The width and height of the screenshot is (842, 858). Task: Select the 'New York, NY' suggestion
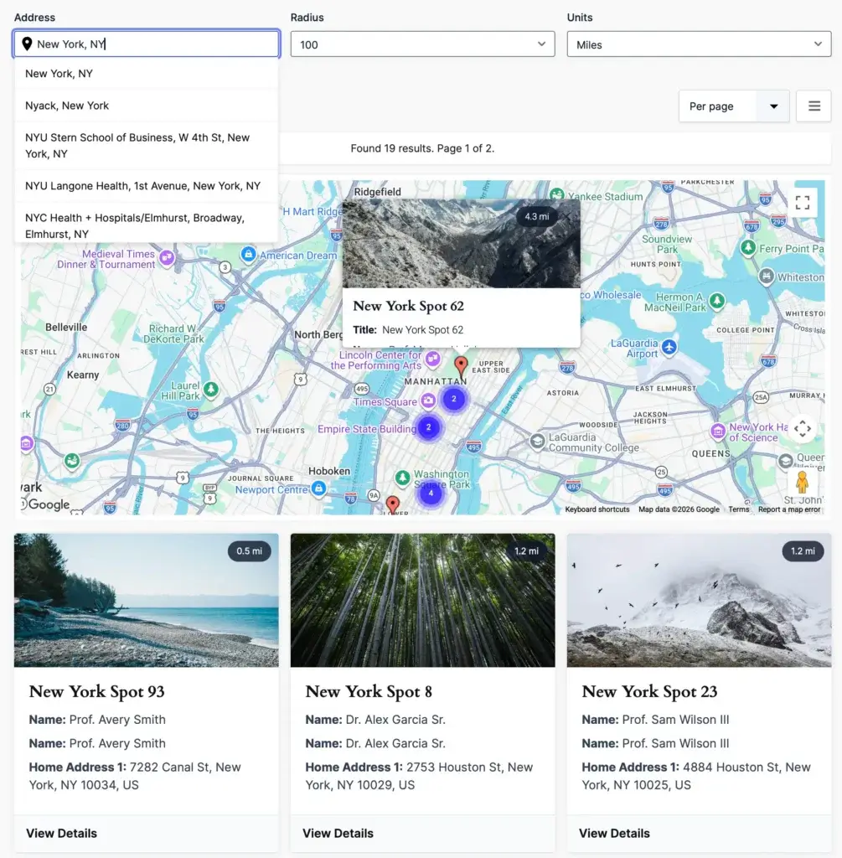click(x=146, y=74)
